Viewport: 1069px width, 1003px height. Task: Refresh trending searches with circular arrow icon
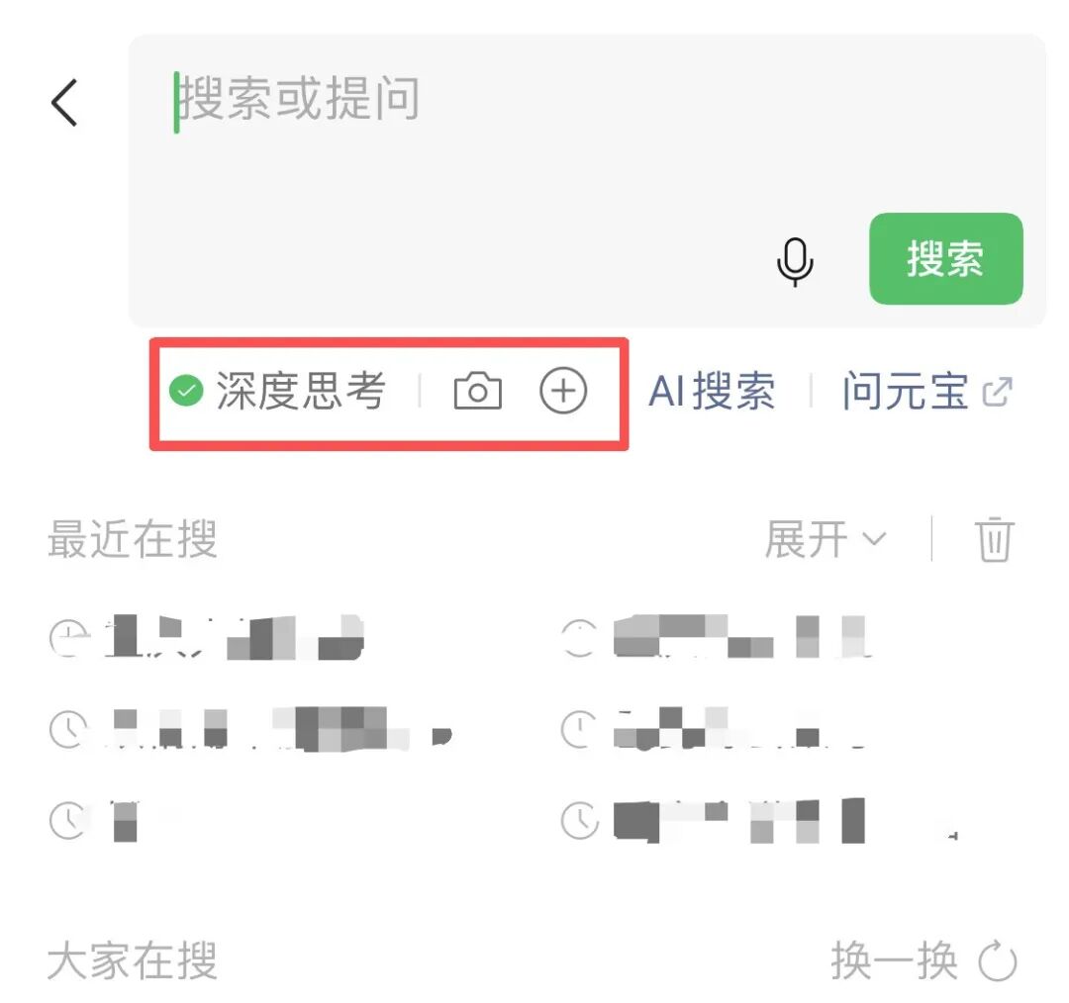(998, 960)
